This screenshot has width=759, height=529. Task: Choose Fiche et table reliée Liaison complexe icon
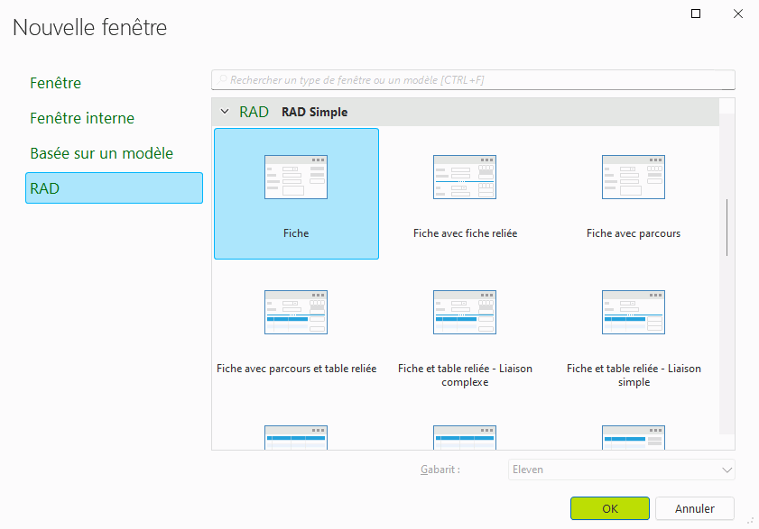click(465, 313)
